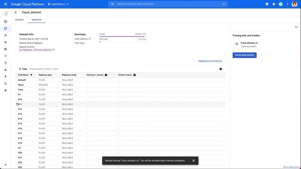301x169 pixels.
Task: Click the help icon beside Missing % (count)
Action: click(106, 75)
